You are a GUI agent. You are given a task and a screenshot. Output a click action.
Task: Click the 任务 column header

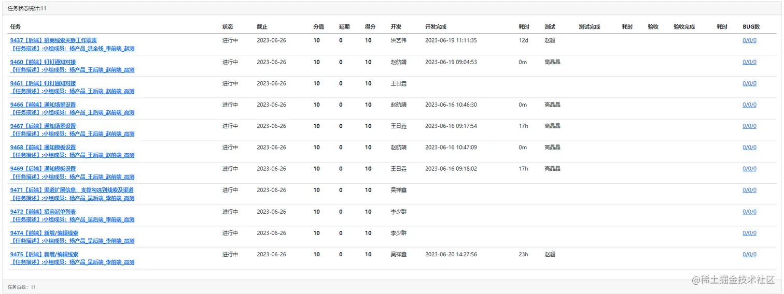[16, 27]
